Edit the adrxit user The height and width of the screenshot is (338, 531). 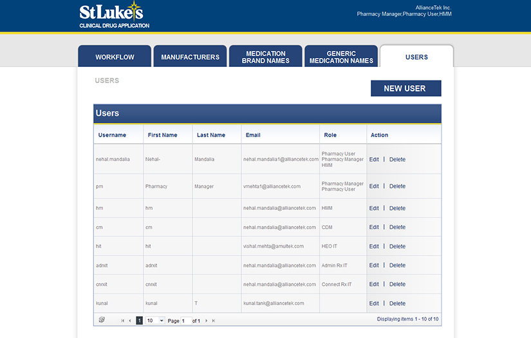pyautogui.click(x=374, y=265)
